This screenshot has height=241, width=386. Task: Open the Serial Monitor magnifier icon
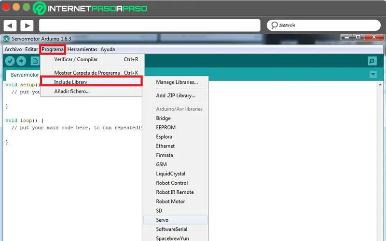click(x=372, y=61)
